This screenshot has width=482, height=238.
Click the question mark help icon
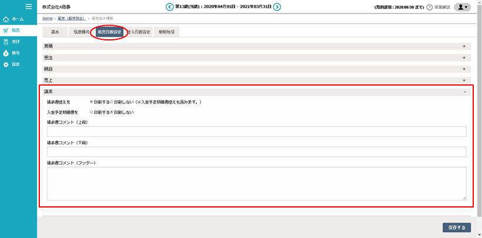tap(430, 7)
